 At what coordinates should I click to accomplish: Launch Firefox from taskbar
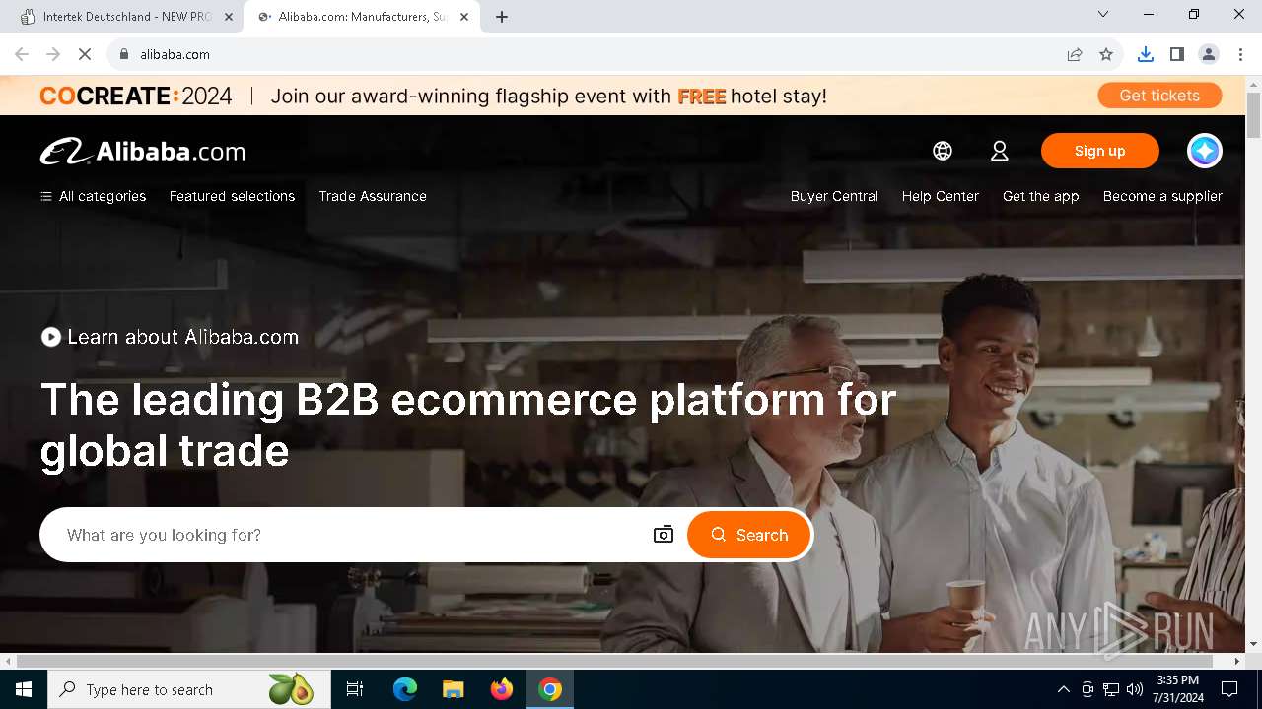[502, 689]
